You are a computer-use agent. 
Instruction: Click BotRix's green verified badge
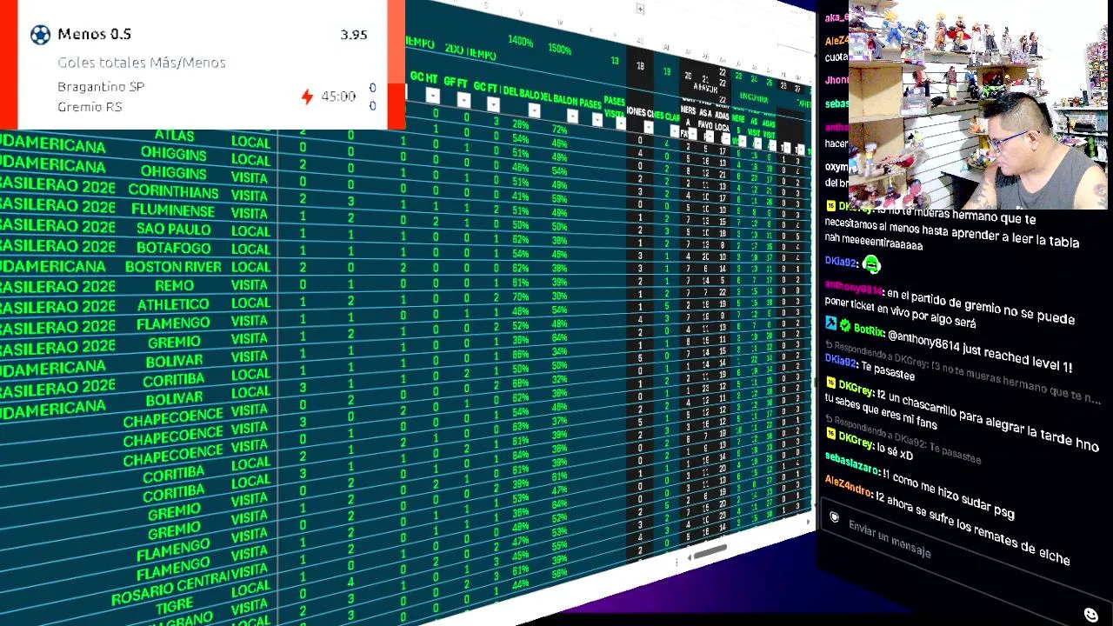845,325
